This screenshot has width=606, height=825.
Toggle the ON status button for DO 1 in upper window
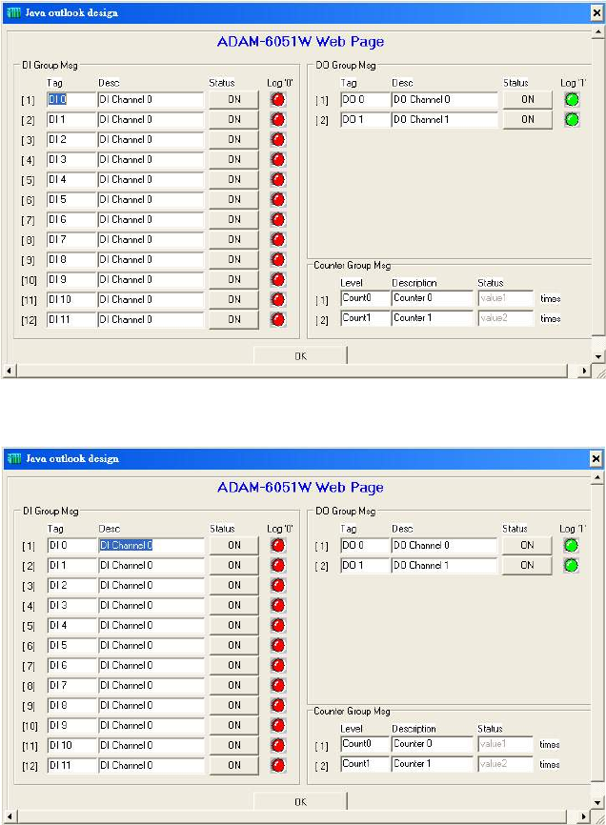click(x=528, y=119)
